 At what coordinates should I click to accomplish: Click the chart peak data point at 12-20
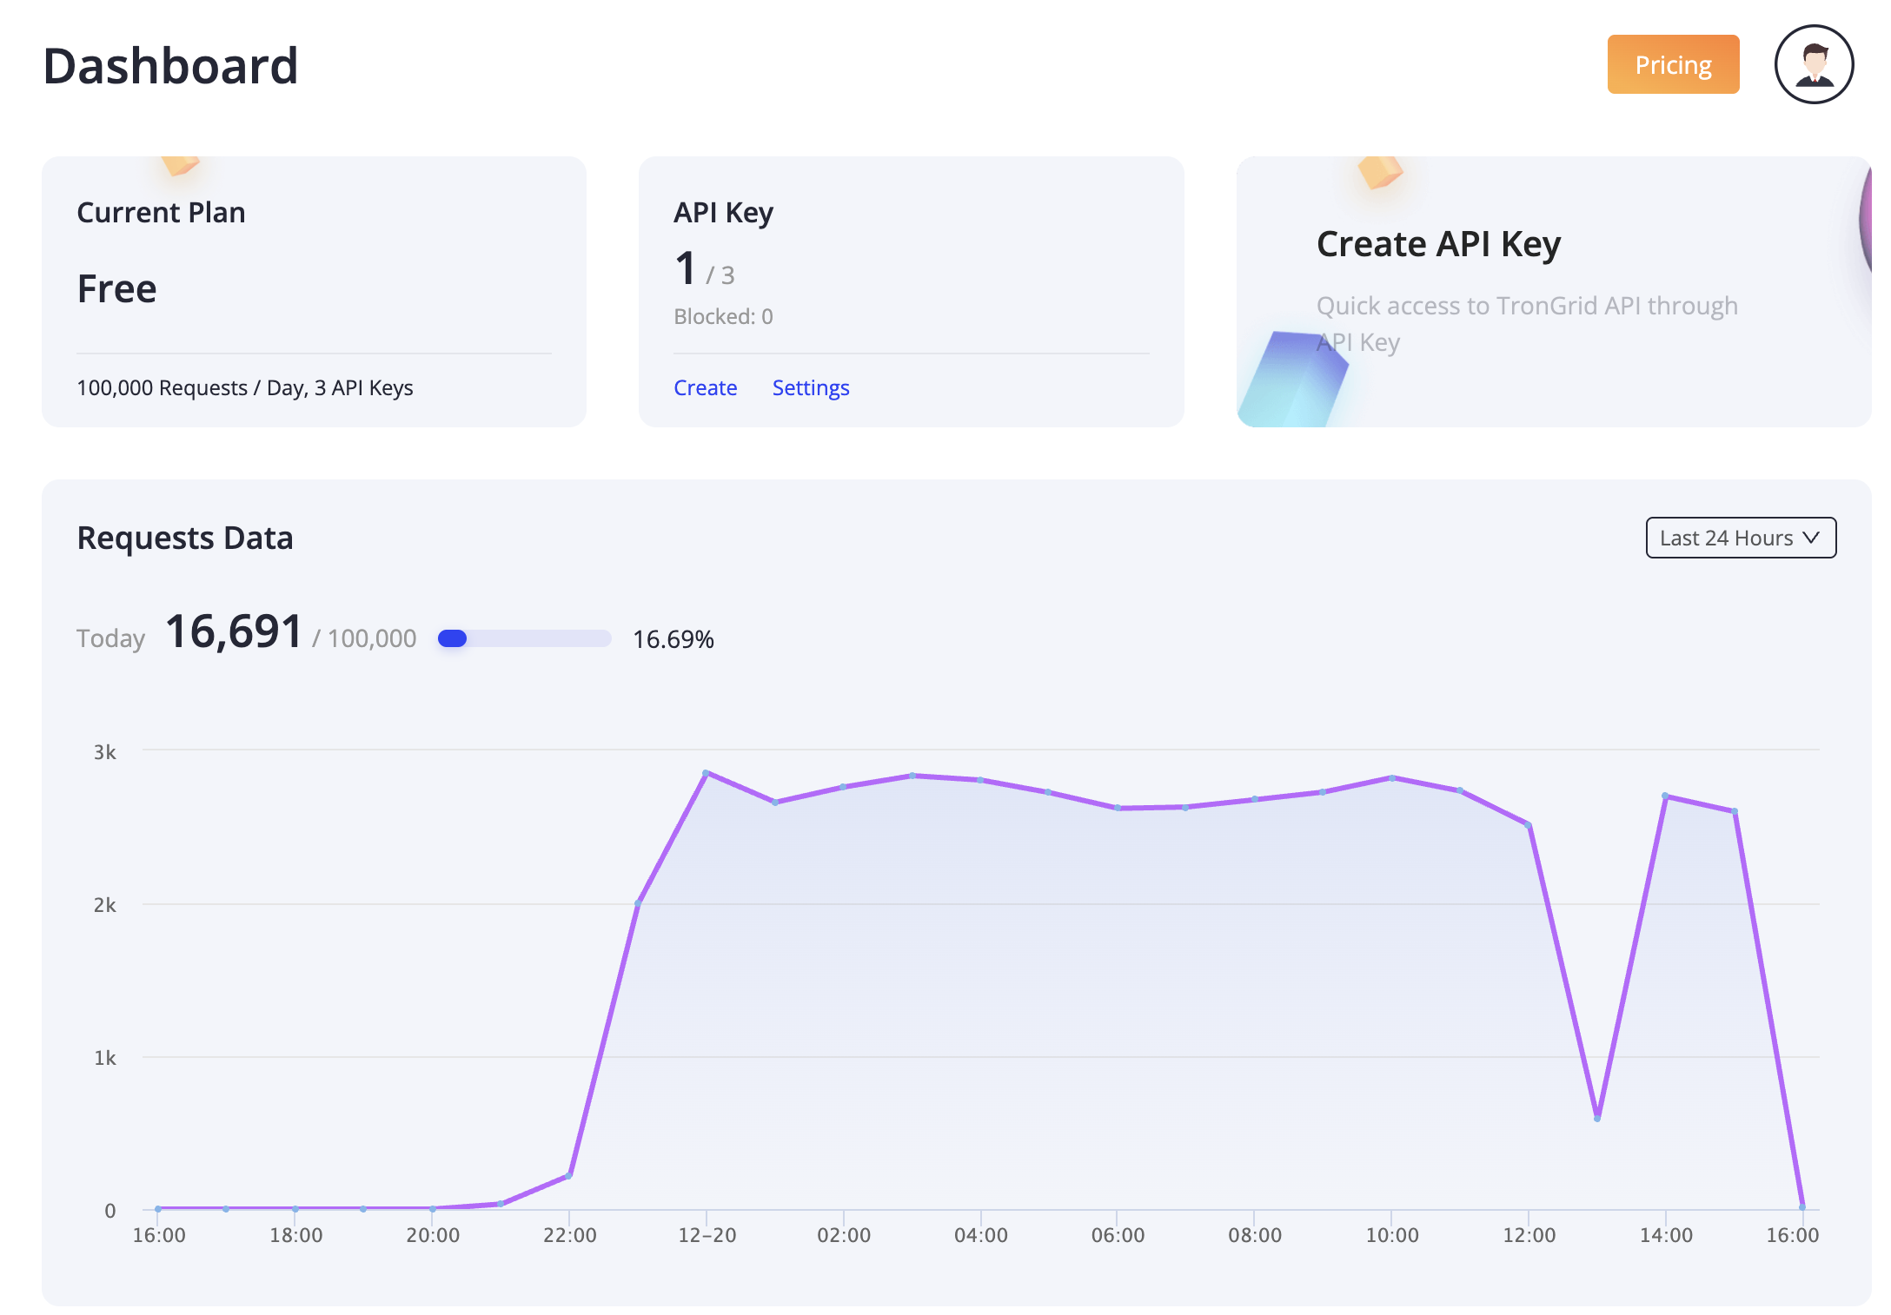pyautogui.click(x=707, y=772)
